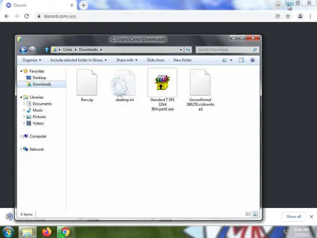This screenshot has height=238, width=317.
Task: Toggle the preview pane
Action: 241,60
